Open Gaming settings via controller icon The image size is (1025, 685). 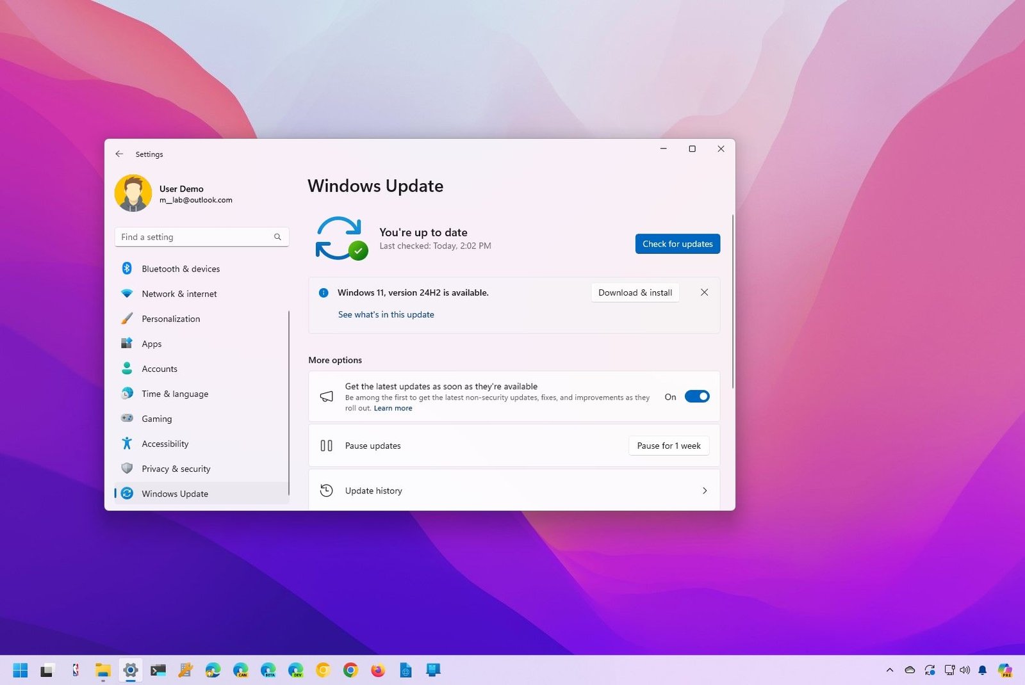[x=127, y=418]
